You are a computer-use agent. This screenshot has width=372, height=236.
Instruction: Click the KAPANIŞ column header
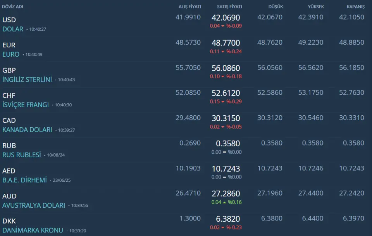[356, 7]
